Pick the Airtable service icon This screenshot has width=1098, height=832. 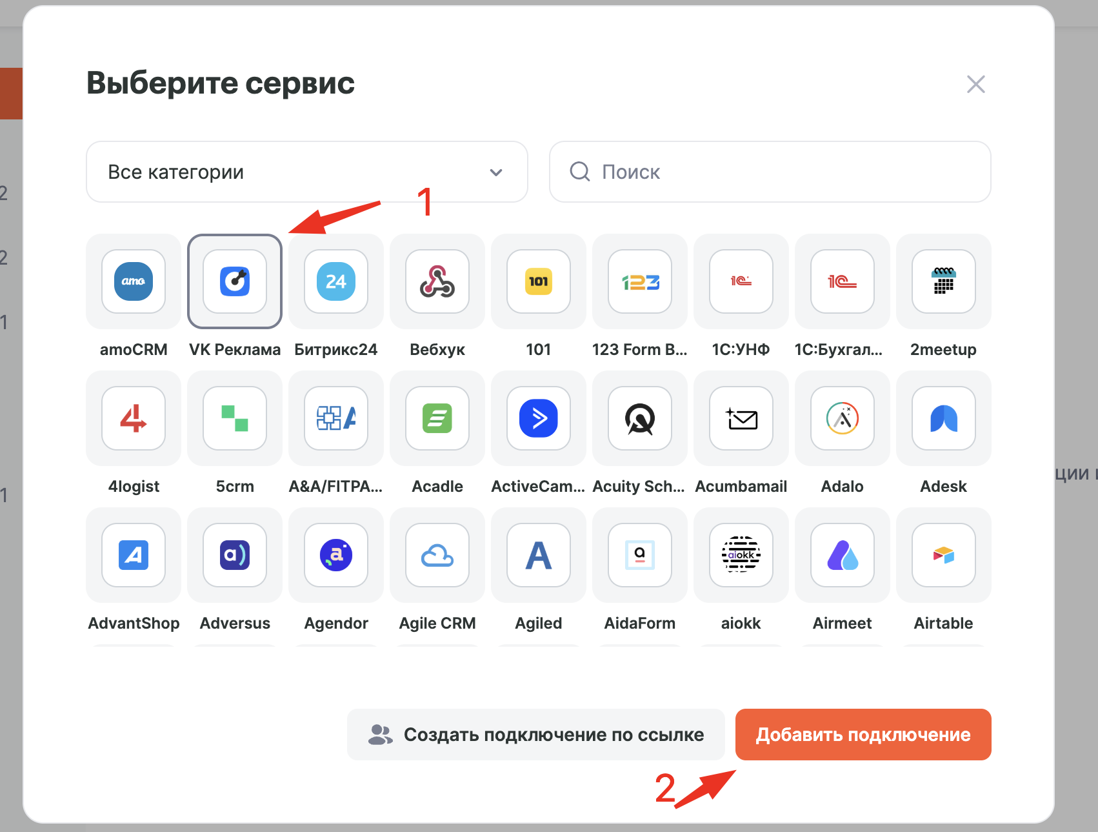click(x=944, y=555)
